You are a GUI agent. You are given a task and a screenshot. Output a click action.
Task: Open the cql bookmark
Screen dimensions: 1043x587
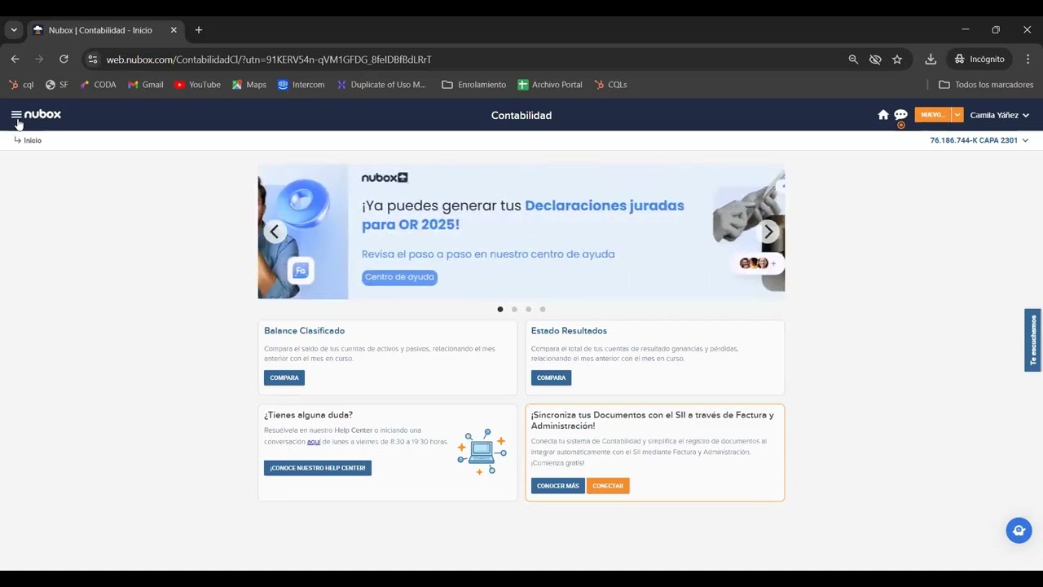[x=21, y=85]
